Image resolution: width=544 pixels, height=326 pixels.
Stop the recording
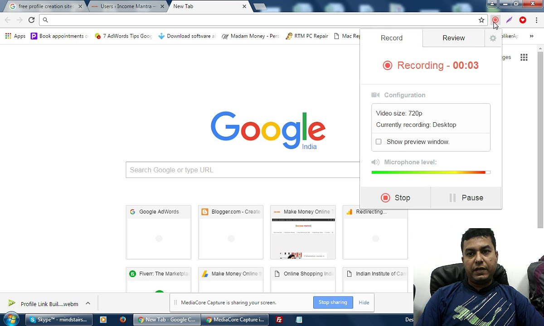395,198
